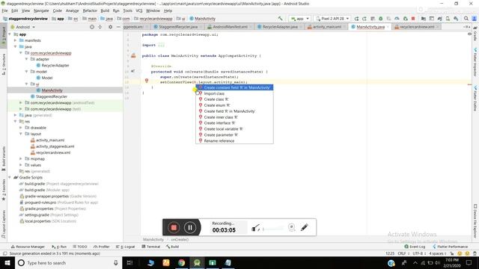Screen dimensions: 479x269
Task: Open the Windows notification center icon
Action: 469,262
